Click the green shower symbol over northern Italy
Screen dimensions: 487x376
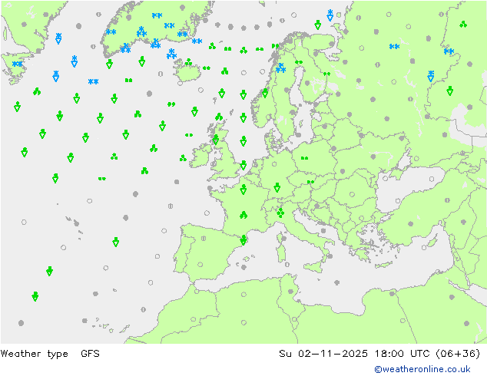tap(280, 213)
